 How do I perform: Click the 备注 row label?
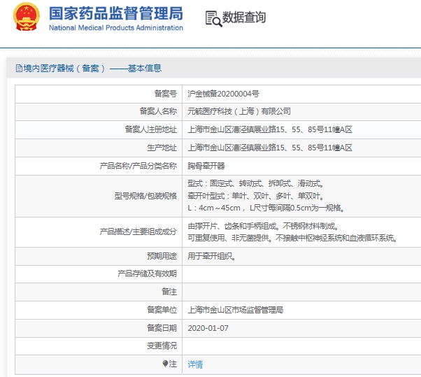[169, 292]
